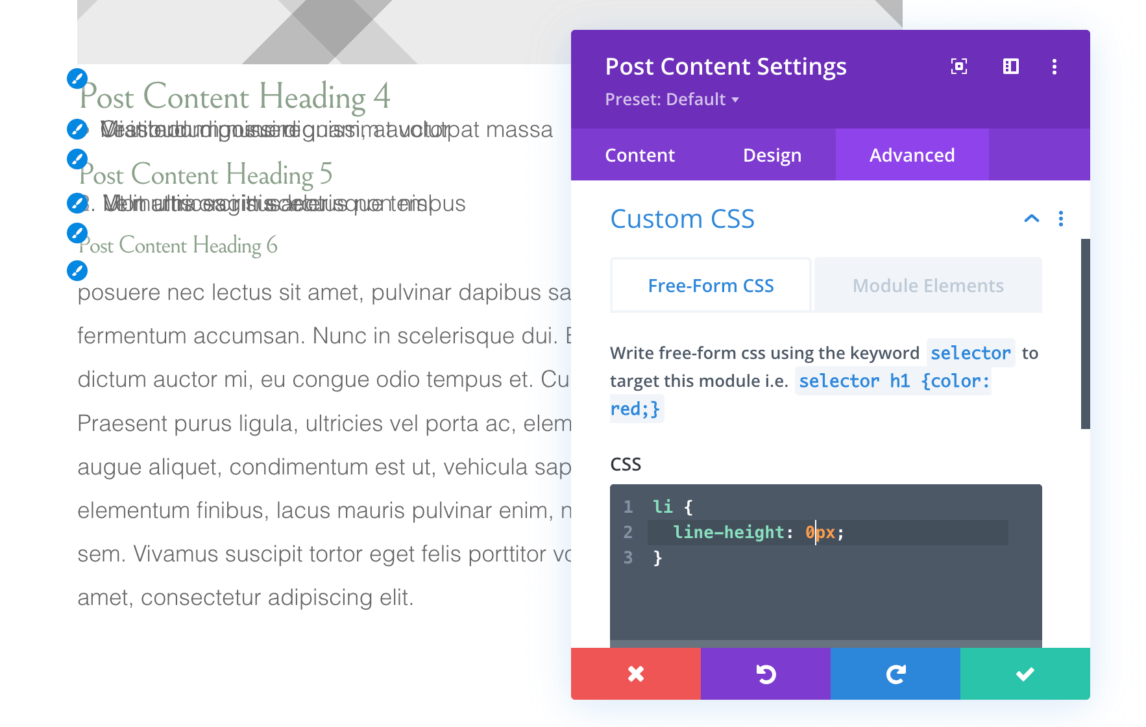The height and width of the screenshot is (727, 1146).
Task: Switch to Module Elements option
Action: click(928, 286)
